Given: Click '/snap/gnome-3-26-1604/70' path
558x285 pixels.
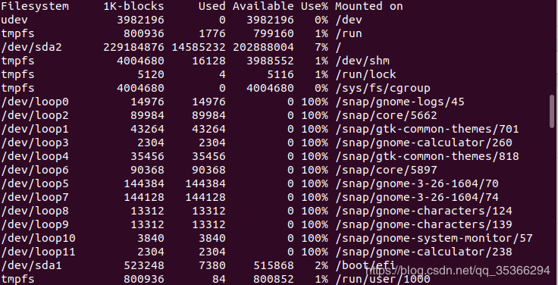Looking at the screenshot, I should [x=417, y=183].
